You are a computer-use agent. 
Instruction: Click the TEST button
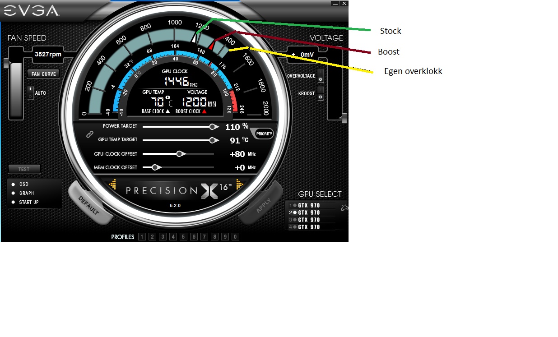point(24,169)
